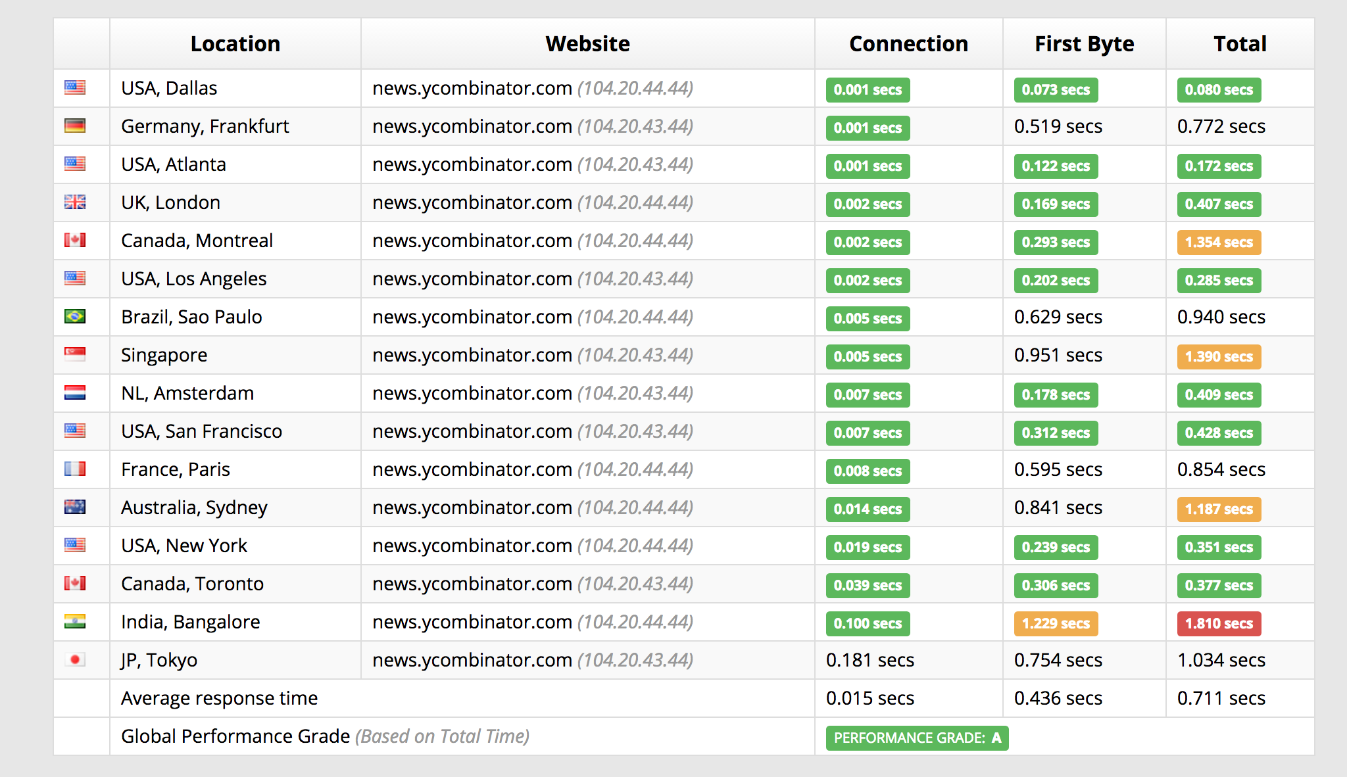
Task: Click the Total column header
Action: (x=1240, y=43)
